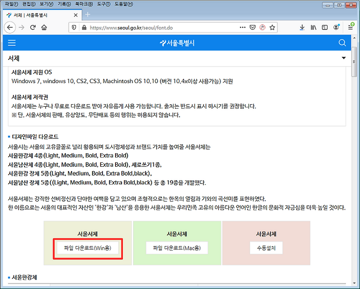Viewport: 360px width, 289px height.
Task: Minimize the browser window
Action: pos(328,5)
